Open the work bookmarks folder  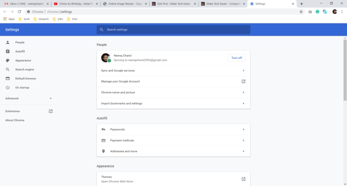24,19
